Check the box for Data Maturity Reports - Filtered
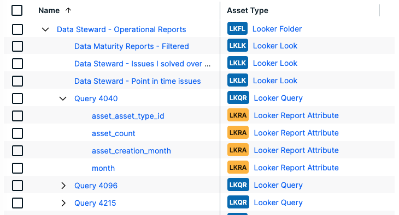 pos(17,46)
